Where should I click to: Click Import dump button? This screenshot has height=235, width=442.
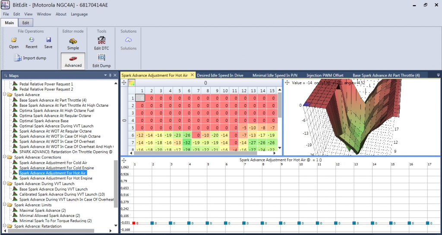pyautogui.click(x=30, y=58)
